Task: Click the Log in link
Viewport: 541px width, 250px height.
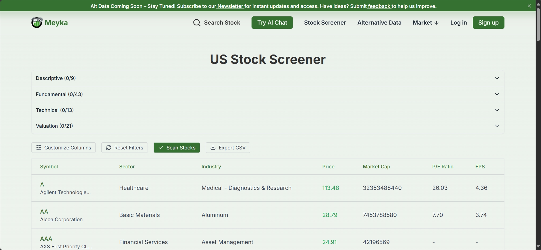Action: click(x=458, y=23)
